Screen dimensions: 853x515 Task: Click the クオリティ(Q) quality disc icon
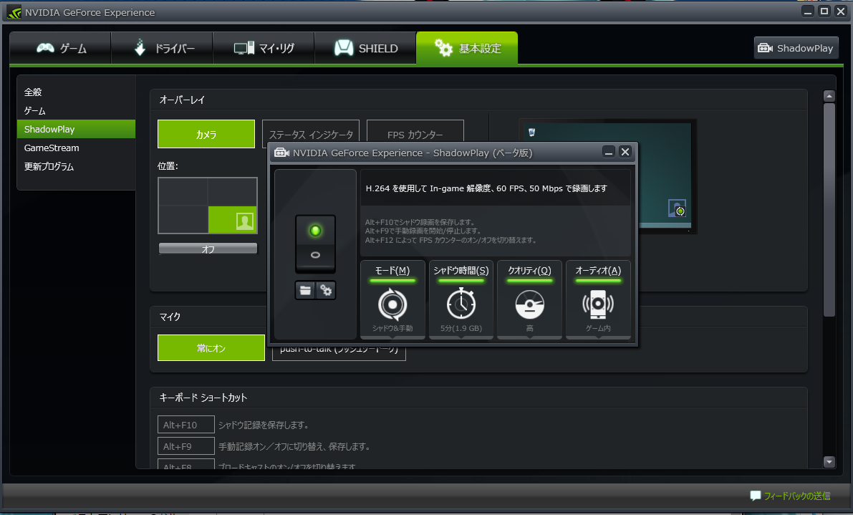tap(529, 304)
